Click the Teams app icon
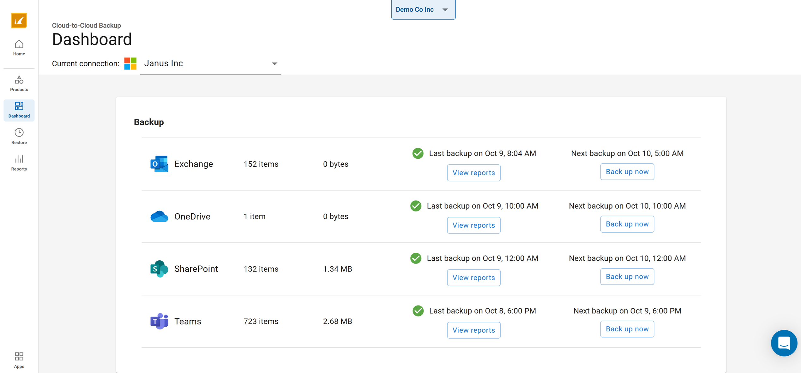This screenshot has width=801, height=373. 159,321
